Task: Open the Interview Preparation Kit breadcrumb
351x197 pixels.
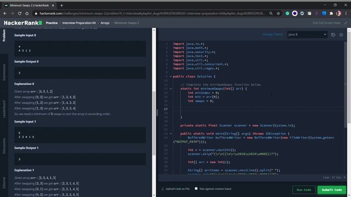Action: [79, 23]
